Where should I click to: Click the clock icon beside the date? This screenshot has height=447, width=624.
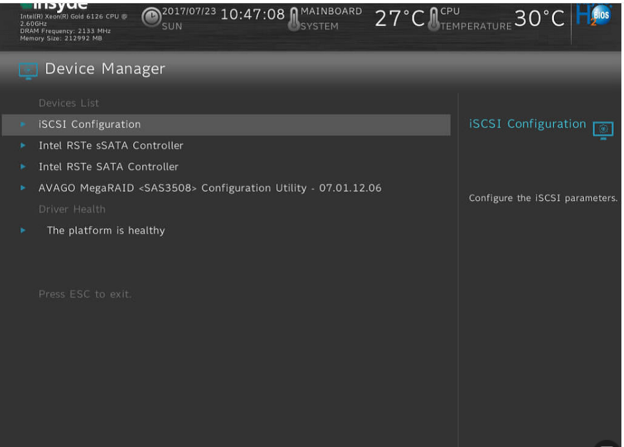(x=150, y=18)
